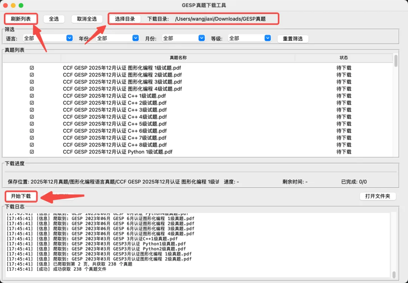Click the 已完成: 0/0 progress text
408x283 pixels.
[354, 182]
